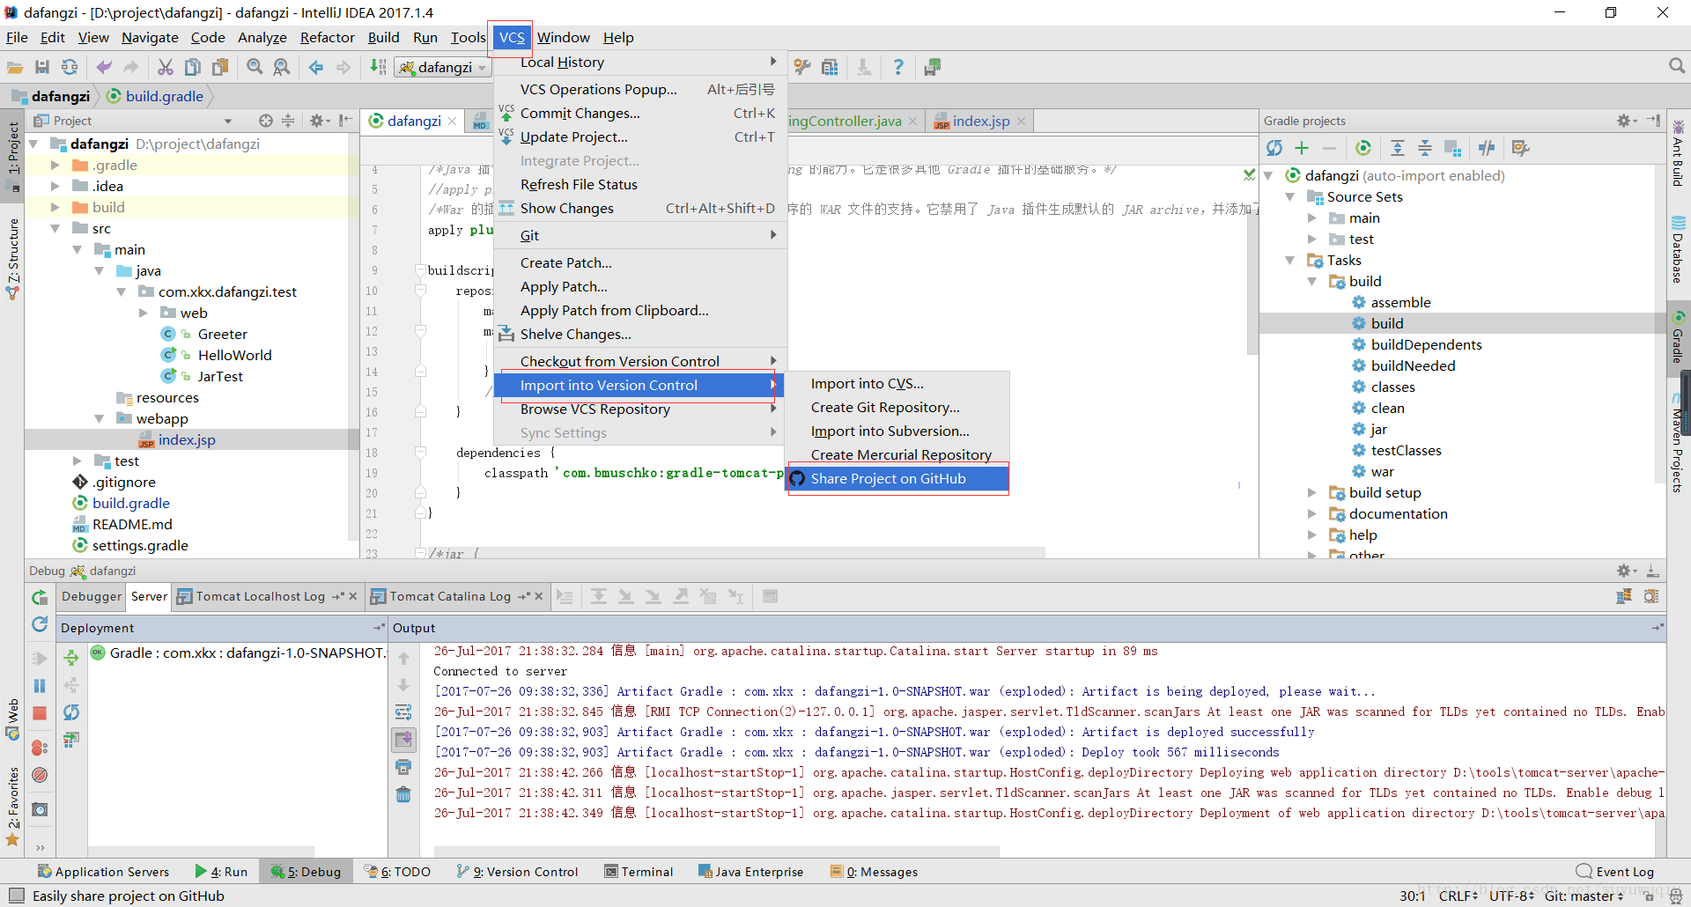Toggle Structure tool window side tab

(x=12, y=259)
